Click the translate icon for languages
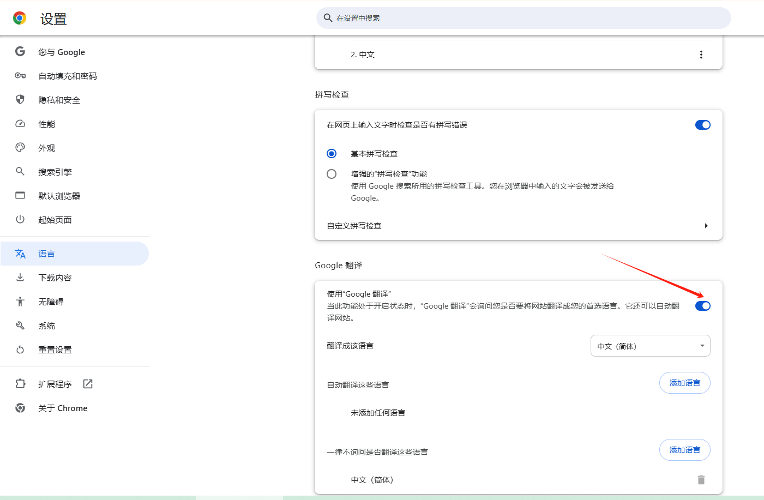The image size is (764, 500). pyautogui.click(x=20, y=254)
